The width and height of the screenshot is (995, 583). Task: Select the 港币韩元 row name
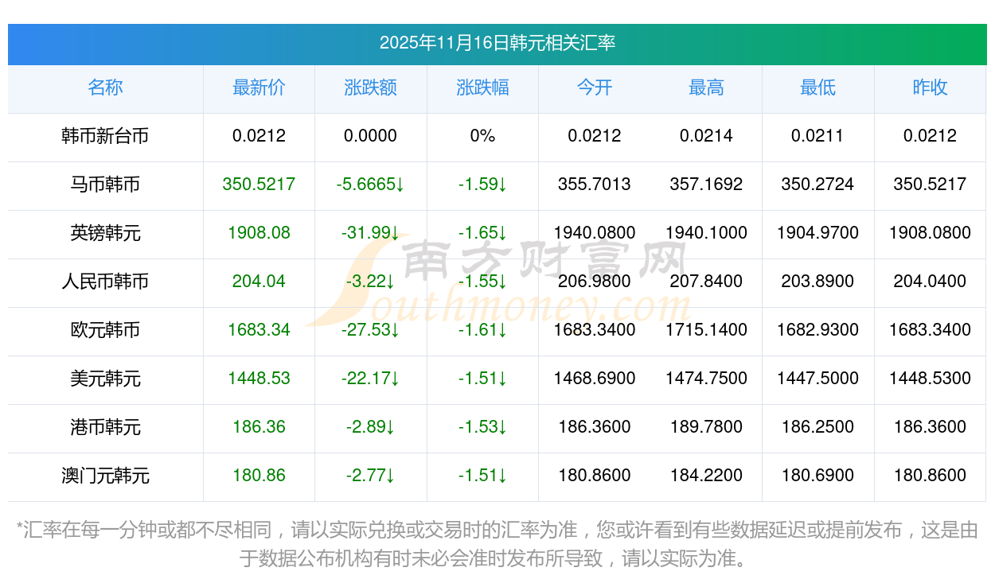point(105,427)
